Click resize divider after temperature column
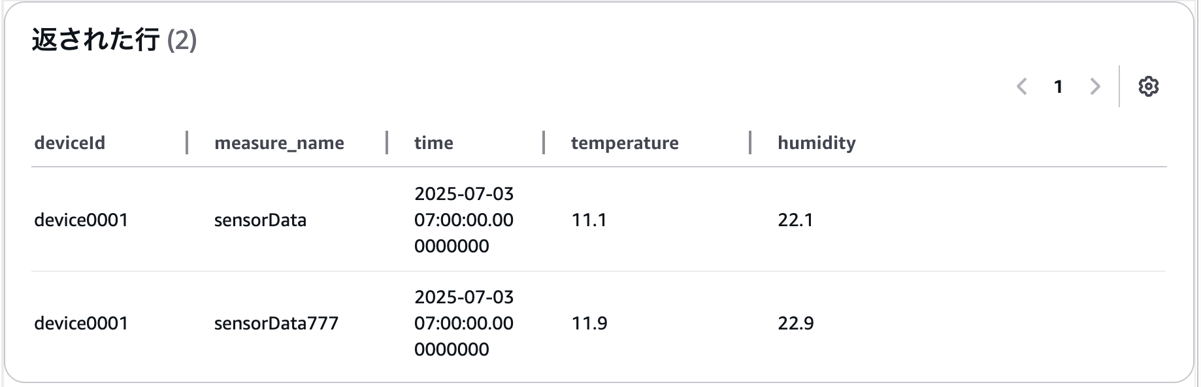This screenshot has height=387, width=1201. (x=750, y=143)
